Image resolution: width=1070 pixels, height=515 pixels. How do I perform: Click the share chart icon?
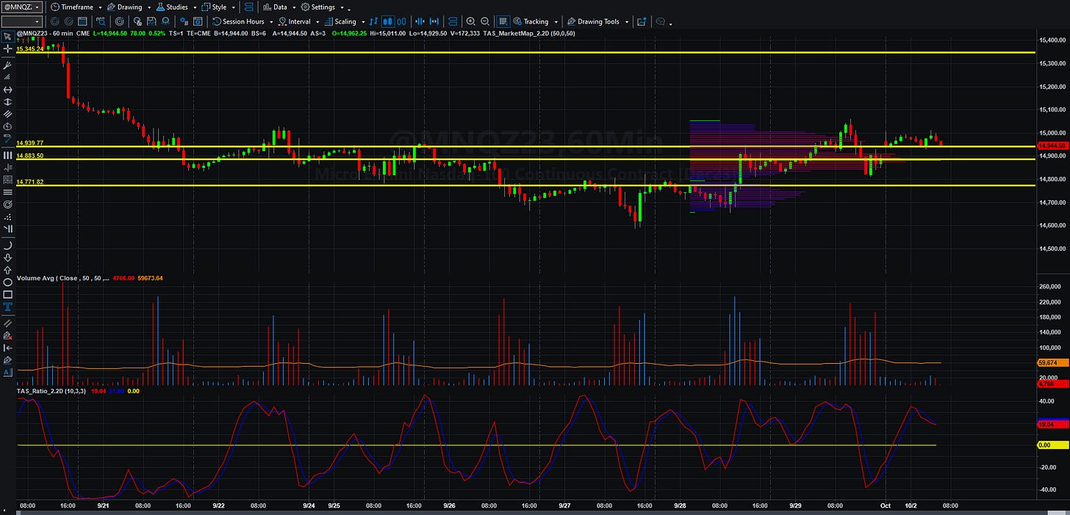pyautogui.click(x=640, y=21)
